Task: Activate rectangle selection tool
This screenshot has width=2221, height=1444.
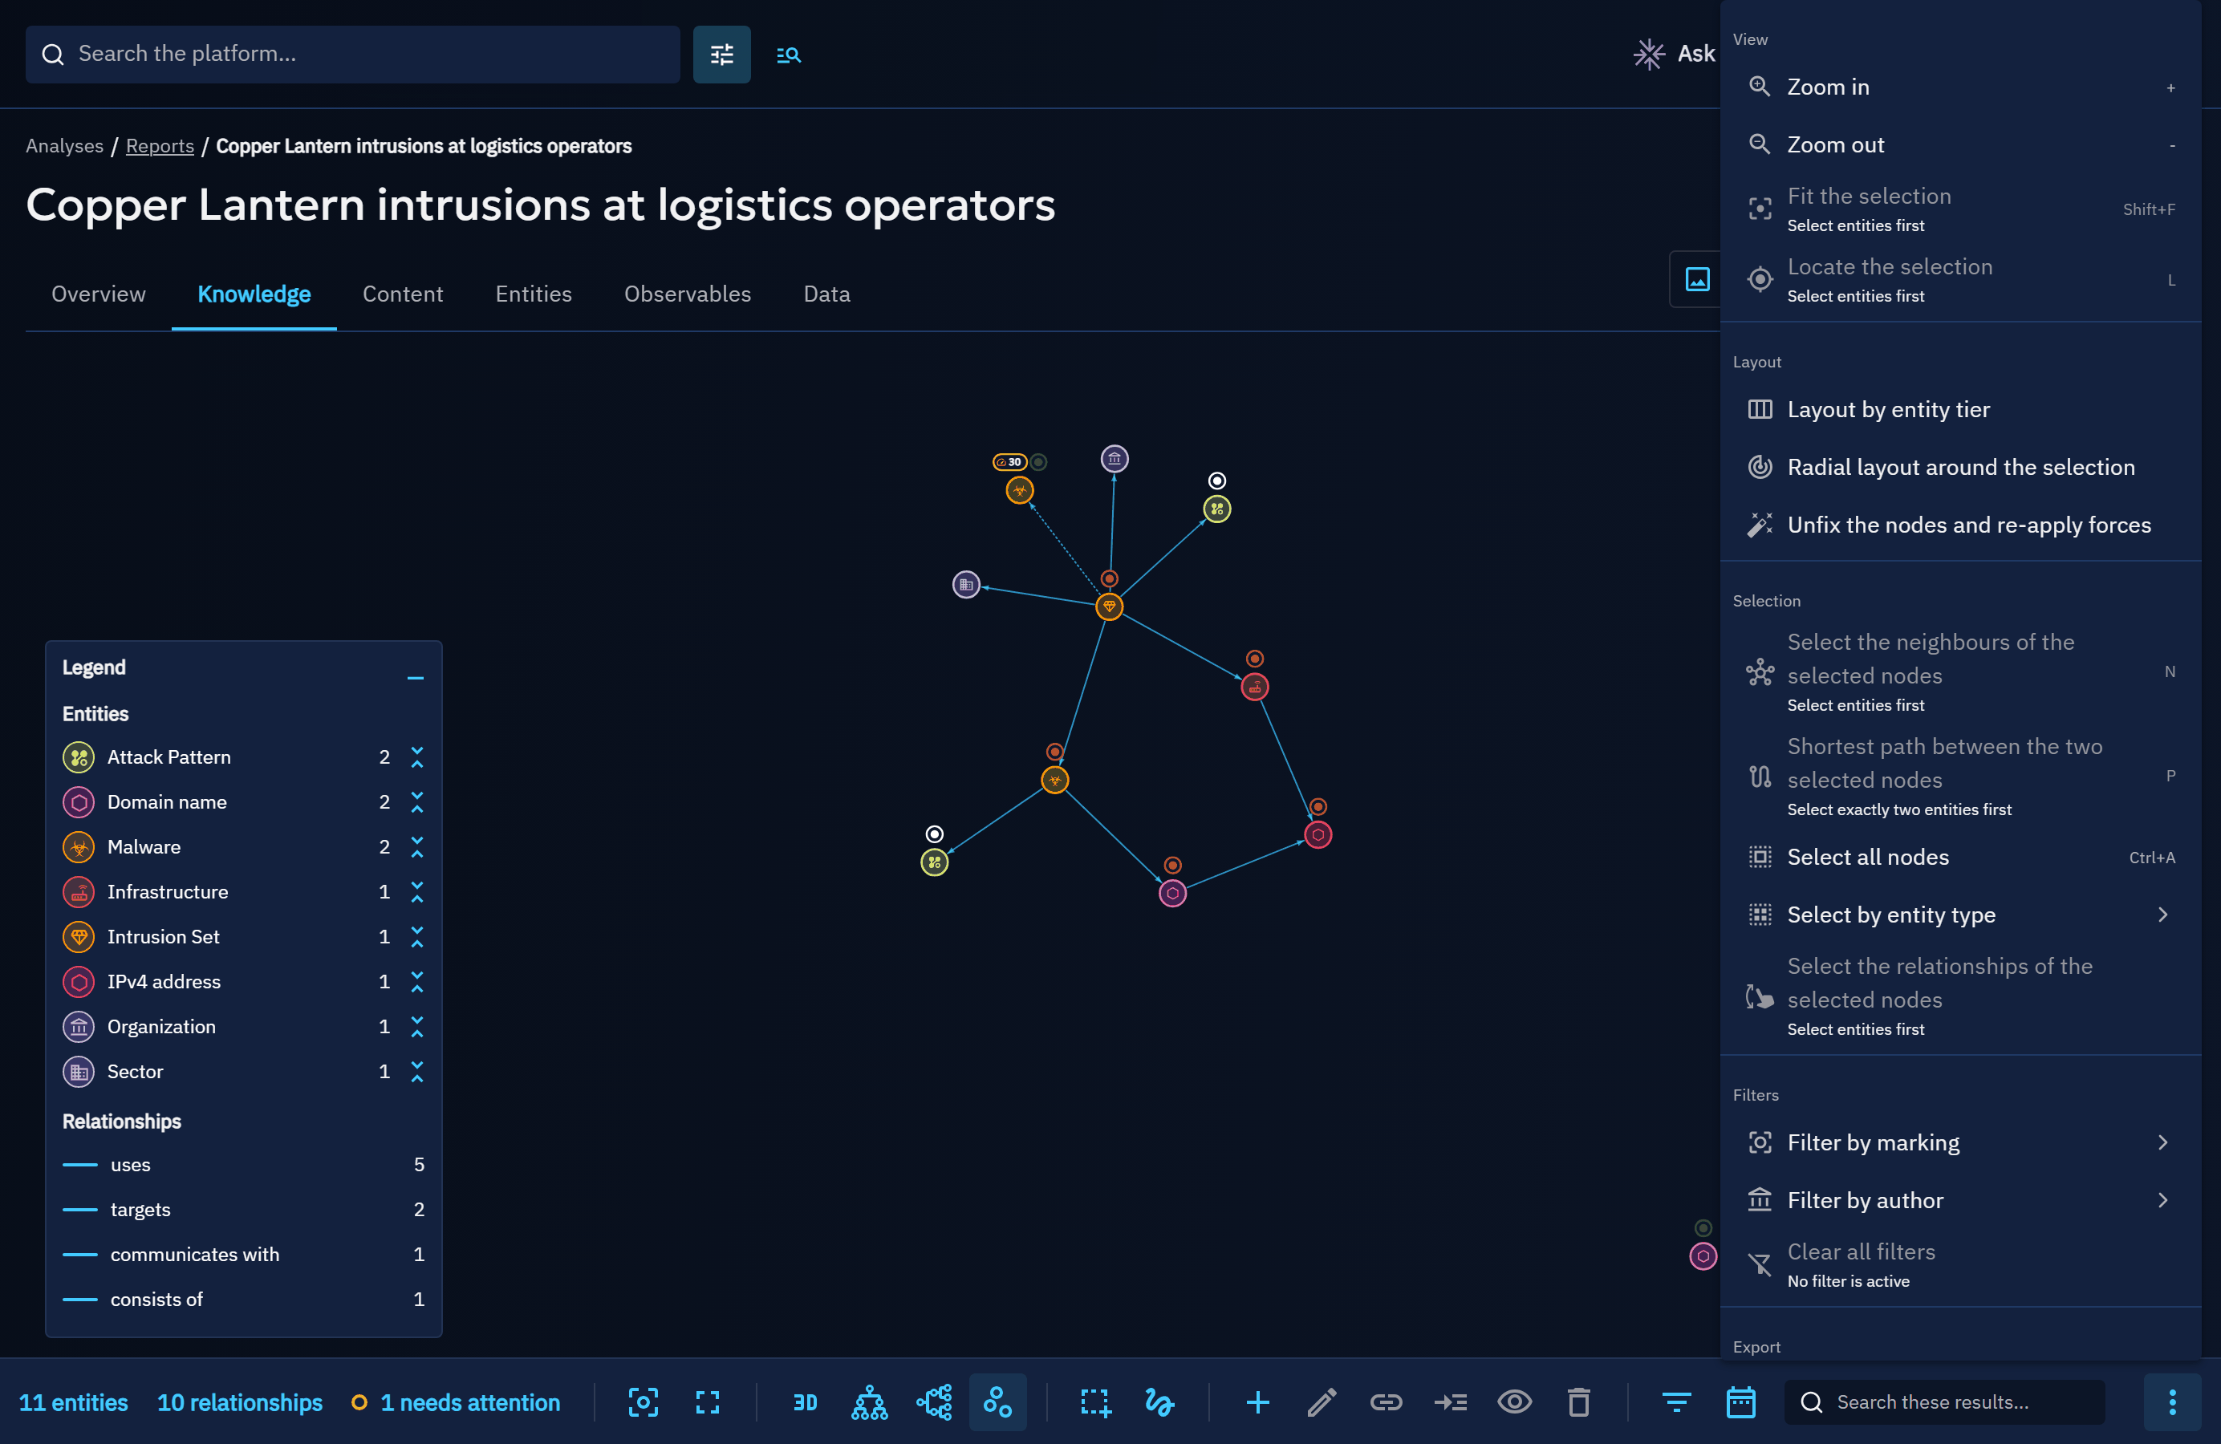Action: [1094, 1402]
